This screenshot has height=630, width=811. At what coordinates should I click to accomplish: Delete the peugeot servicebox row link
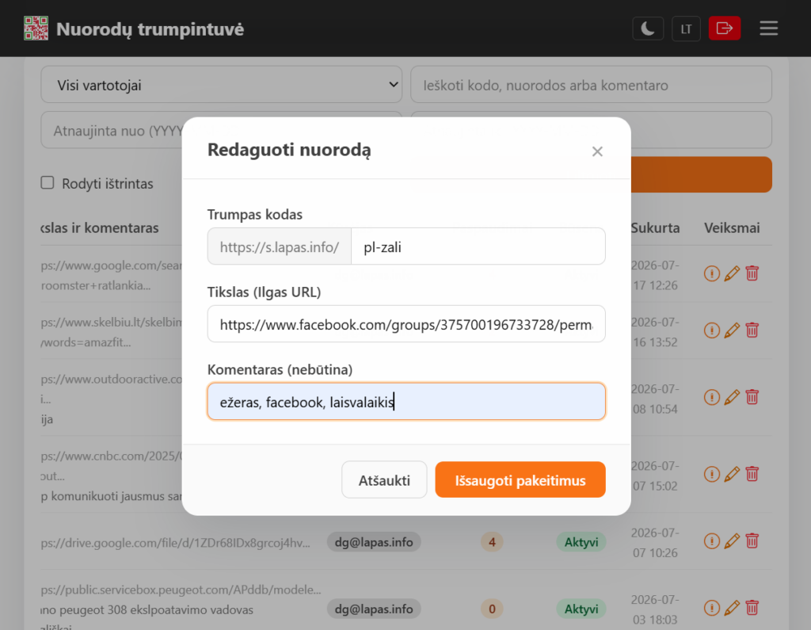(752, 609)
